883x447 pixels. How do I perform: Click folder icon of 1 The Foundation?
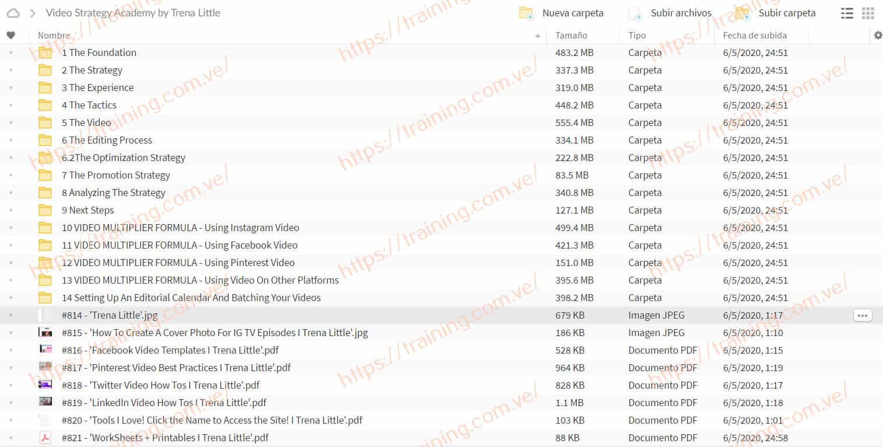45,53
